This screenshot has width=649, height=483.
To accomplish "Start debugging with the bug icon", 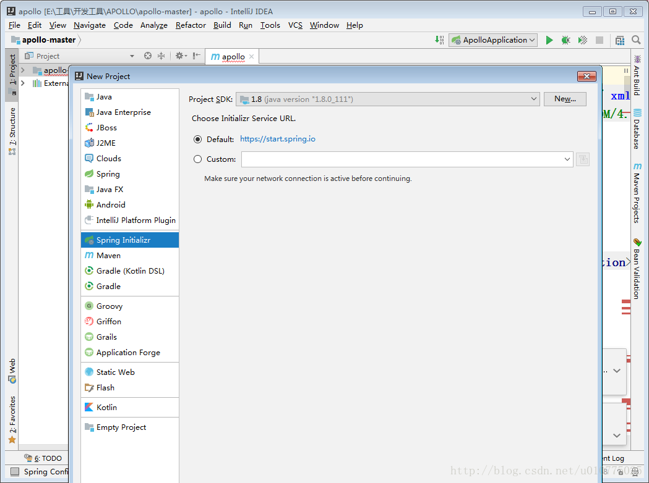I will pos(566,40).
